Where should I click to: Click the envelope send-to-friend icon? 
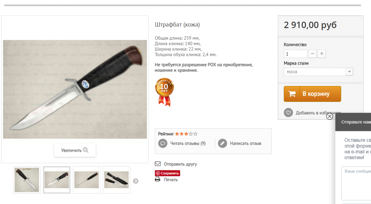(x=158, y=164)
